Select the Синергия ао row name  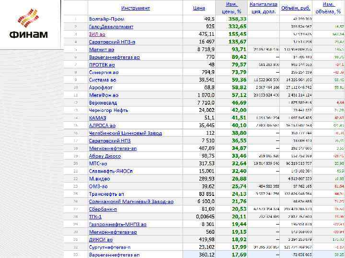coord(104,72)
